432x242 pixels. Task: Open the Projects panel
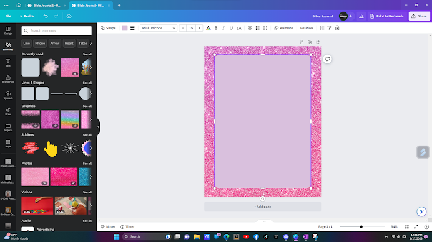coord(8,127)
